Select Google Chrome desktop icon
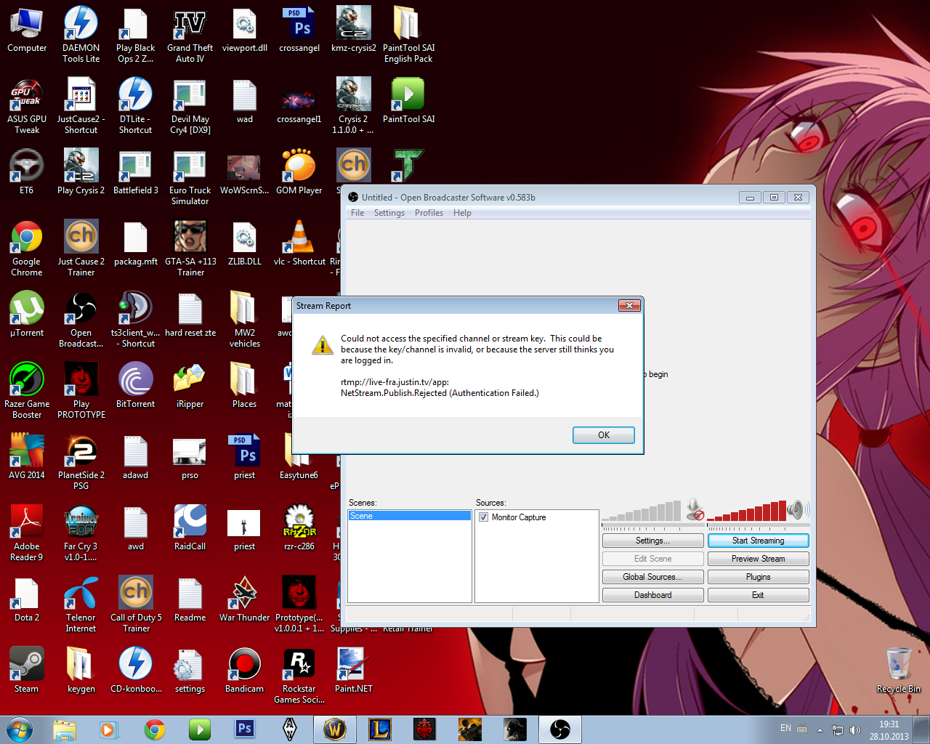 click(x=27, y=248)
